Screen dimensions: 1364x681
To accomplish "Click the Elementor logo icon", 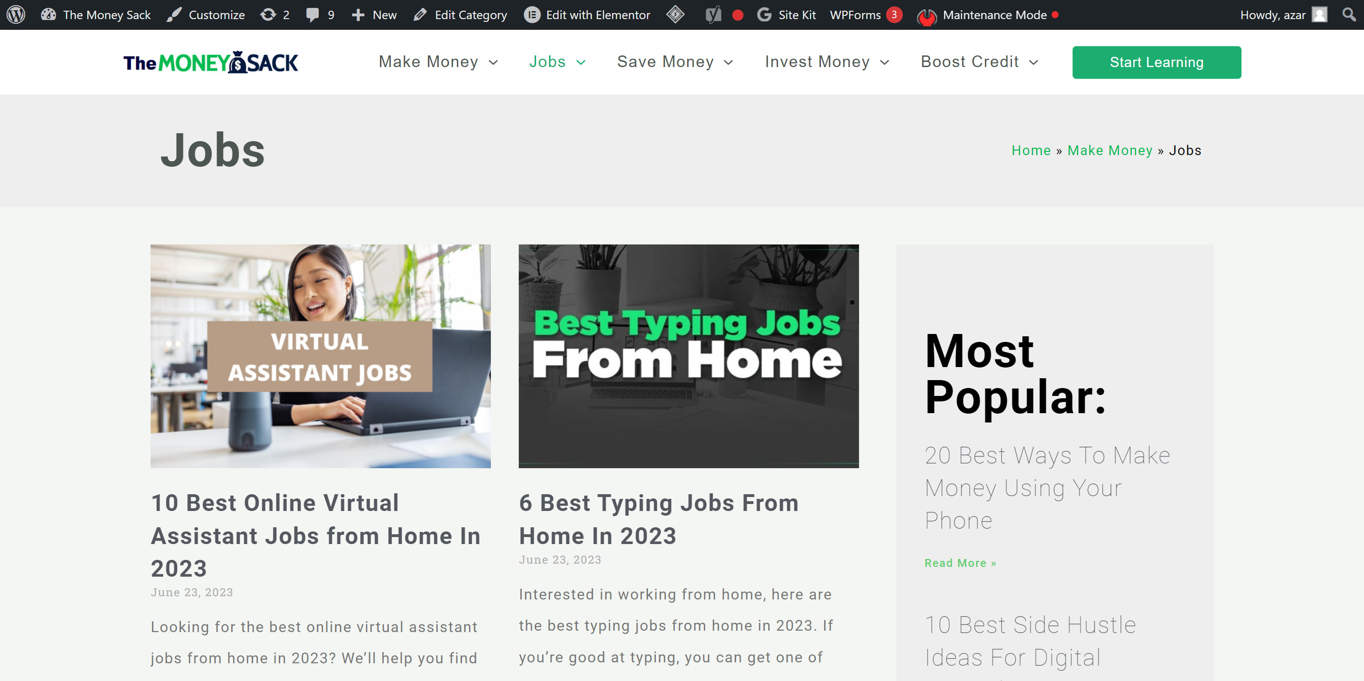I will click(531, 14).
